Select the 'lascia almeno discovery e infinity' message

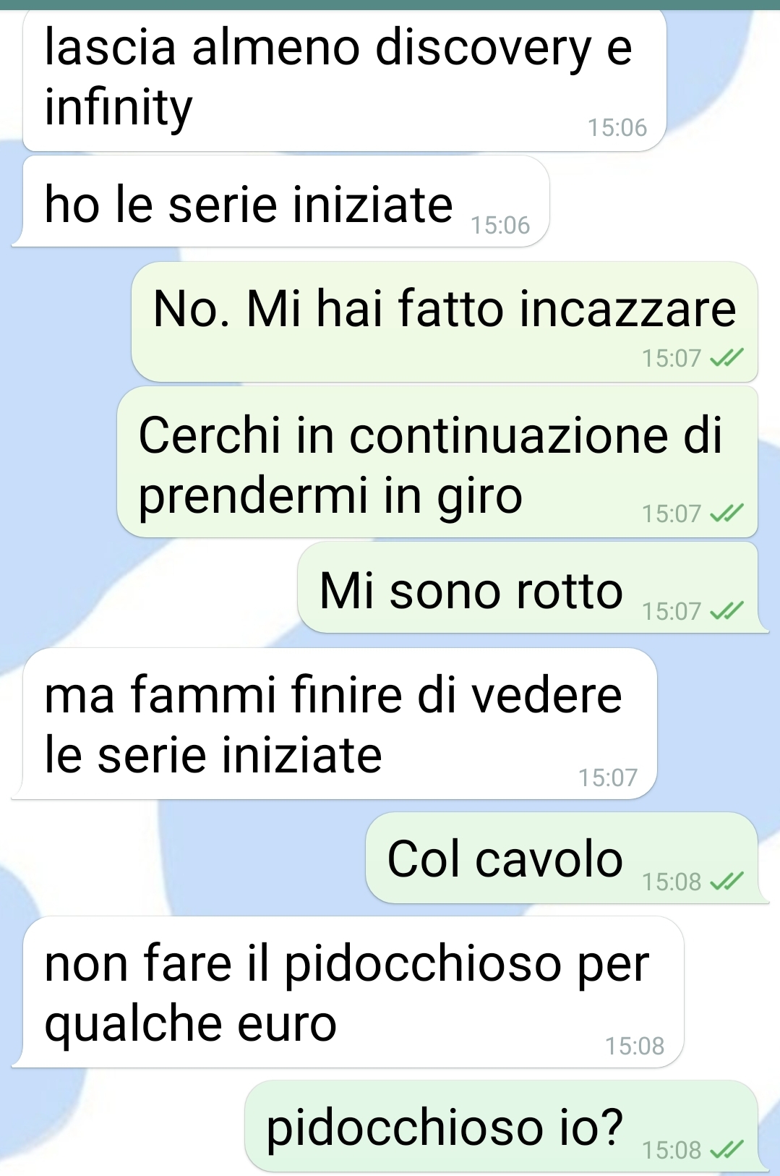point(345,80)
